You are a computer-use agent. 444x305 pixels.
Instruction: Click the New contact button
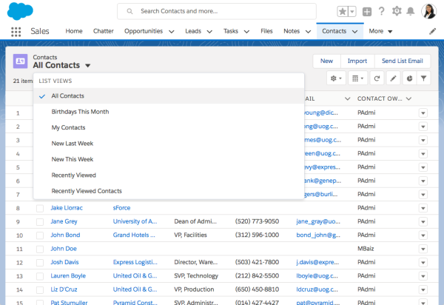(326, 61)
